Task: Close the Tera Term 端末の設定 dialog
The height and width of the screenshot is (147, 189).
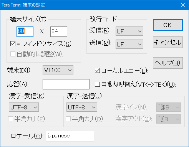Action: [x=183, y=5]
